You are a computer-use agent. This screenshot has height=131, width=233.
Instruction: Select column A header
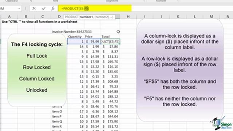pyautogui.click(x=9, y=16)
